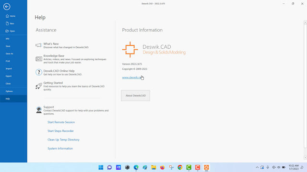Open the blue striped app taskbar icon

(x=118, y=167)
